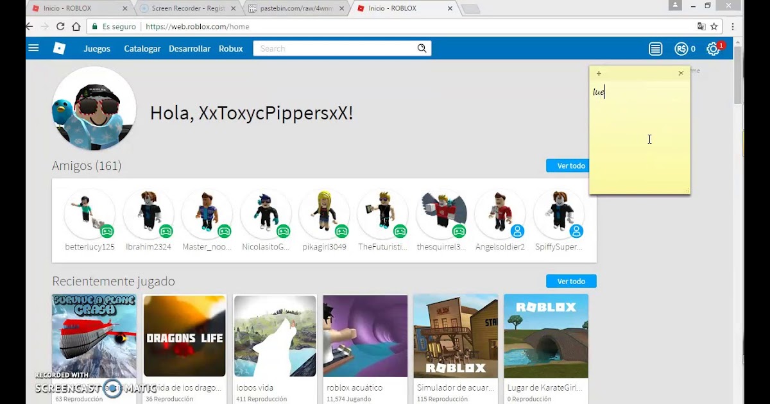The height and width of the screenshot is (404, 770).
Task: Click the Recientemente jugado heading
Action: point(114,282)
